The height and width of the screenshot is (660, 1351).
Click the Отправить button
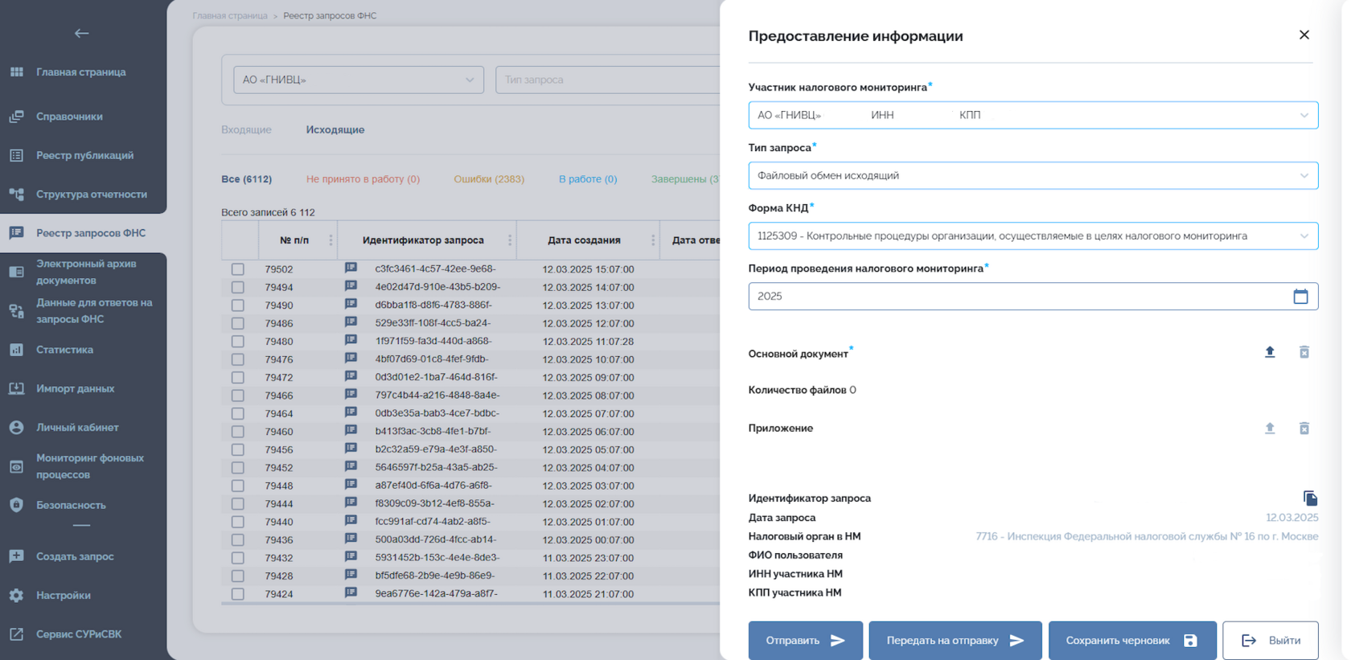coord(805,641)
